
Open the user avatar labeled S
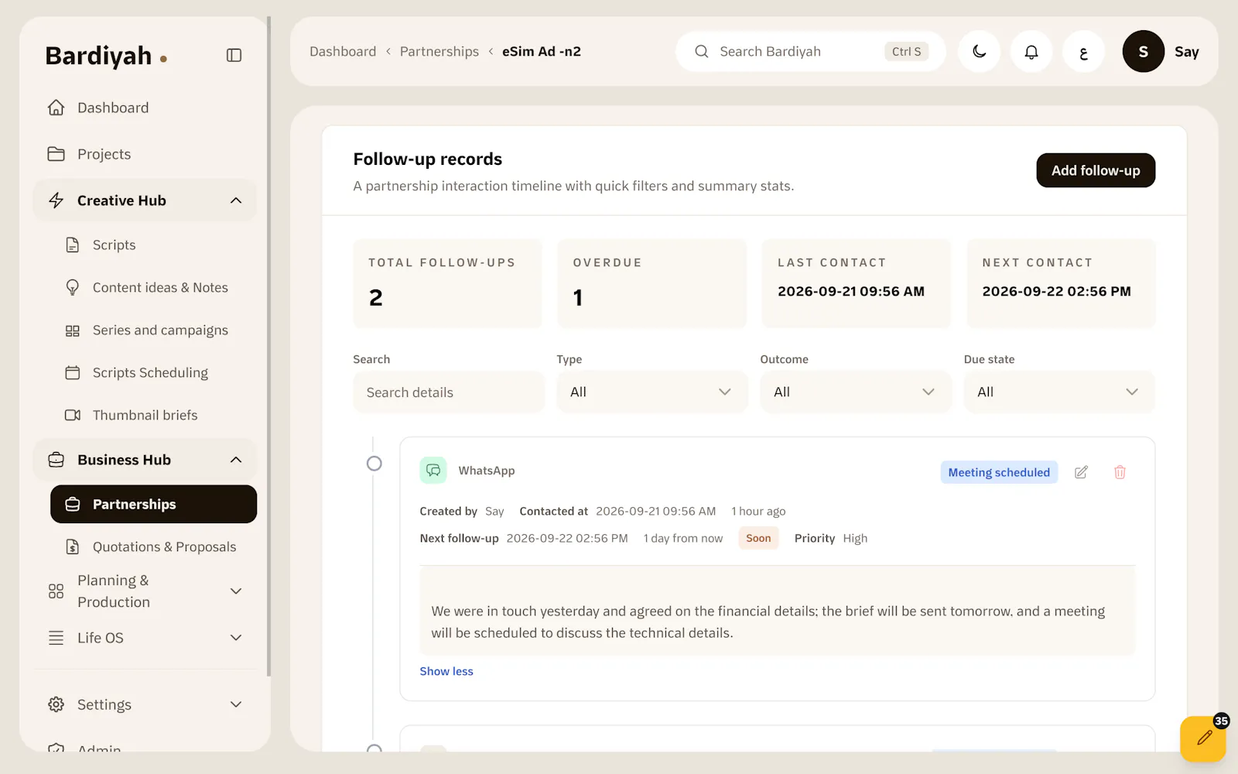coord(1143,52)
